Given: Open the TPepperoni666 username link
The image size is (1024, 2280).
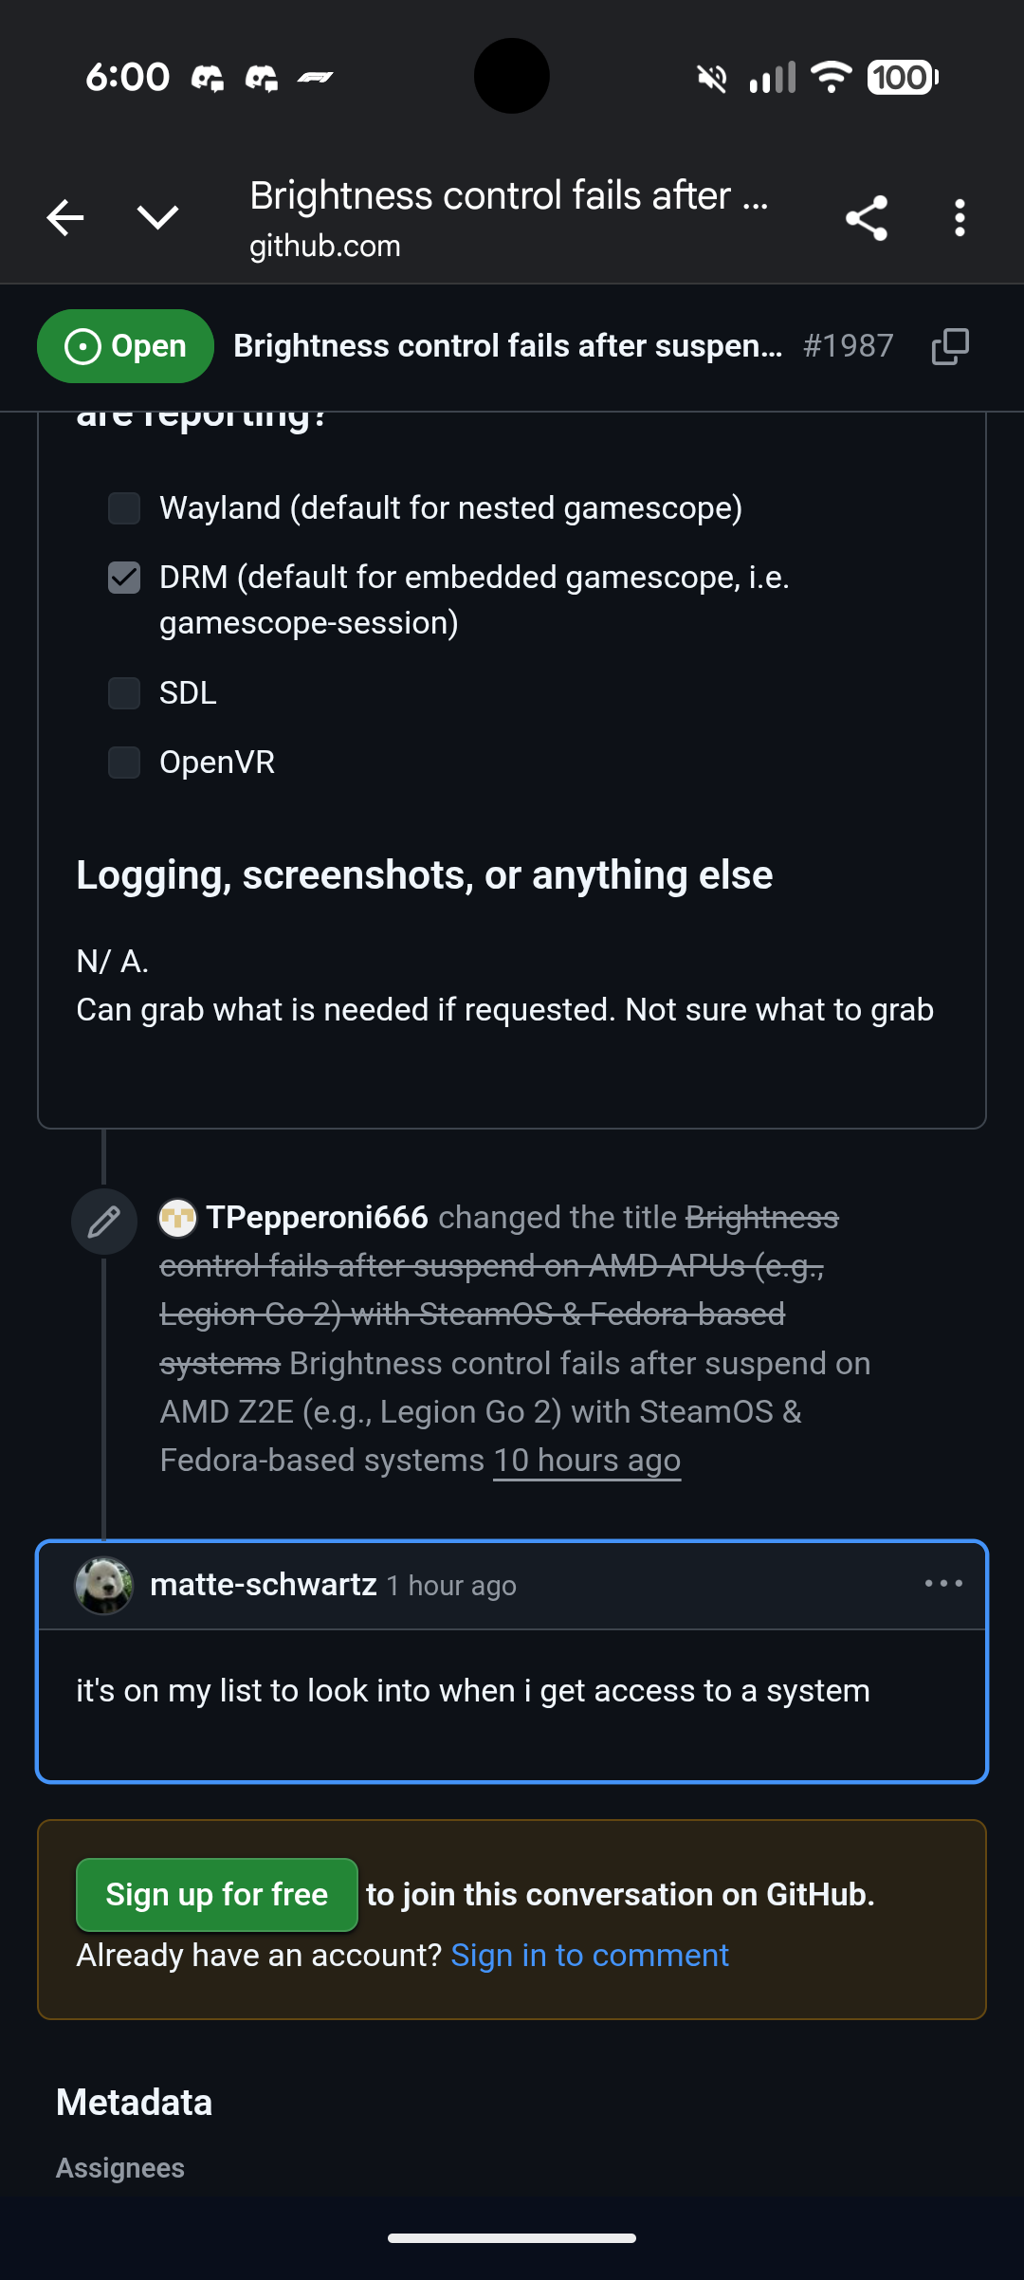Looking at the screenshot, I should click(x=318, y=1218).
